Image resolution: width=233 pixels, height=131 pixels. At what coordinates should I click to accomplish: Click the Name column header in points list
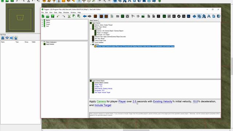click(x=3, y=42)
